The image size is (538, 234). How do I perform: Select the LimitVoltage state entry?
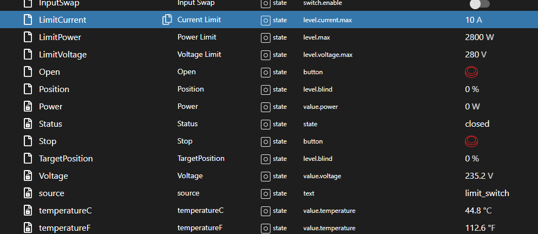point(62,55)
